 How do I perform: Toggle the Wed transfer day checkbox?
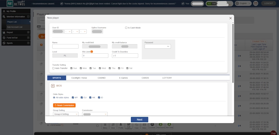click(100, 68)
